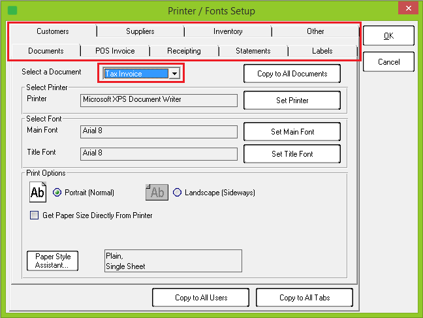Click the OK button

388,36
